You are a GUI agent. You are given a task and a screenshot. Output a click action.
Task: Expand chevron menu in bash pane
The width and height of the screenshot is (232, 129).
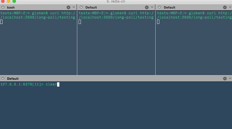pos(74,7)
